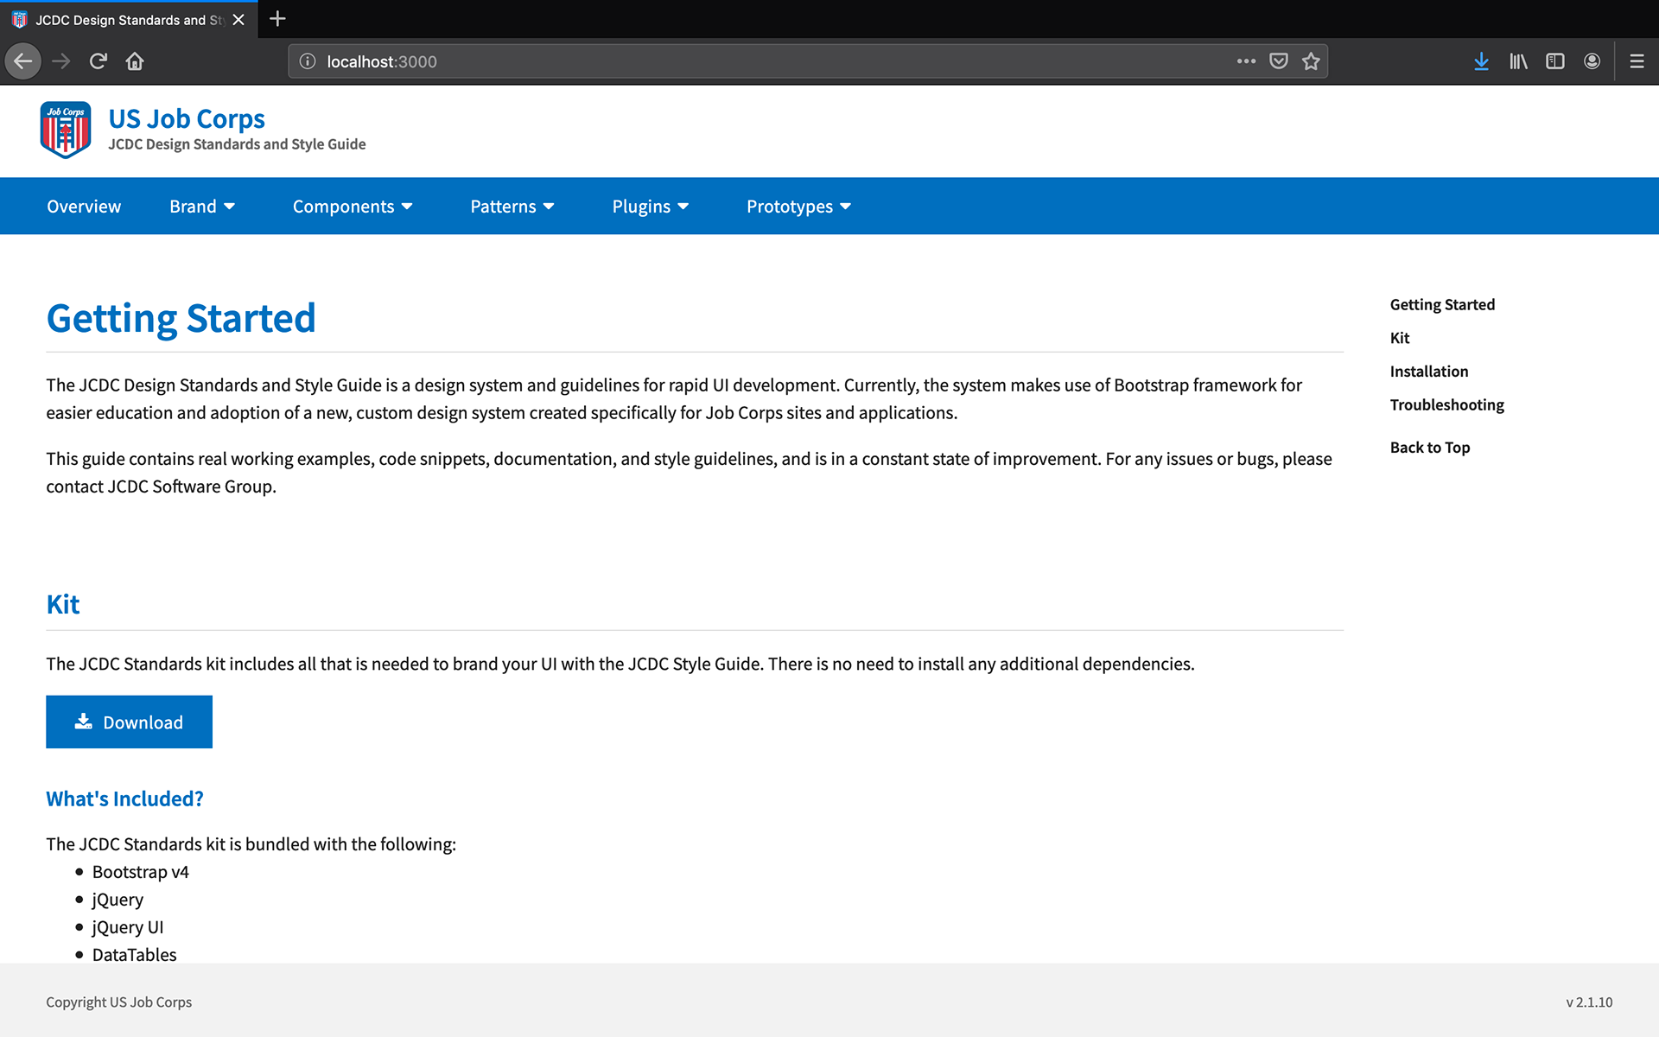Image resolution: width=1659 pixels, height=1037 pixels.
Task: Click the v 2.1.10 version label
Action: 1589,1002
